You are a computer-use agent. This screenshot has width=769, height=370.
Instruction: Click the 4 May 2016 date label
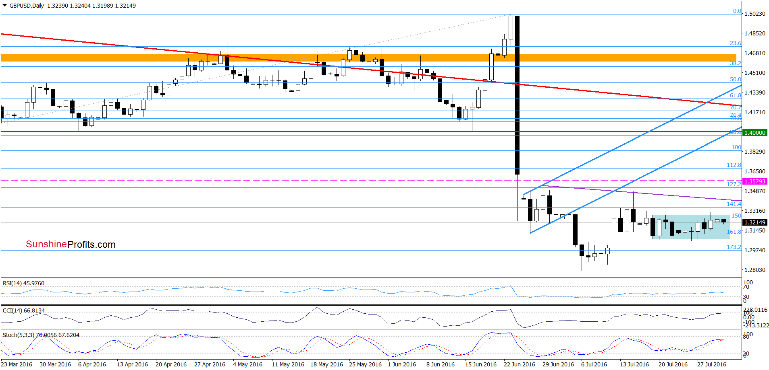pyautogui.click(x=248, y=364)
